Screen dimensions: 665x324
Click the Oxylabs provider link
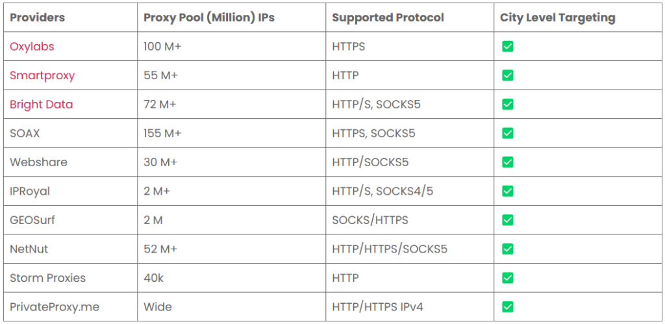coord(31,47)
